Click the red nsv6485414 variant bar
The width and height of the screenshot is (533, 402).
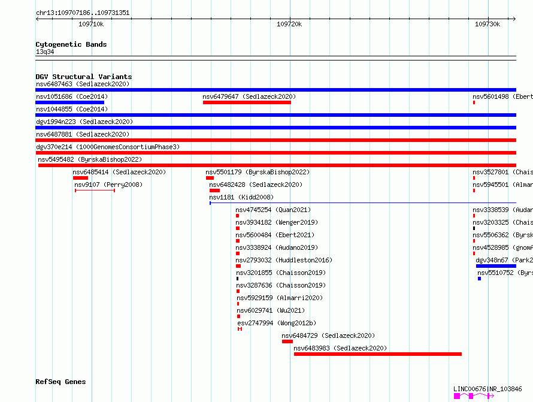point(81,178)
